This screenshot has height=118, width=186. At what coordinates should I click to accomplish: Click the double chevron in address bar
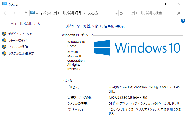tap(37, 13)
